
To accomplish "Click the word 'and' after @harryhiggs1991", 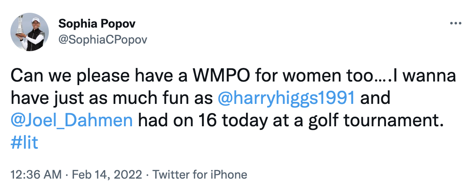I will pos(376,98).
